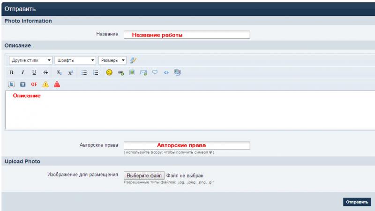The height and width of the screenshot is (211, 375).
Task: Insert a hyperlink via chain icon
Action: [121, 73]
